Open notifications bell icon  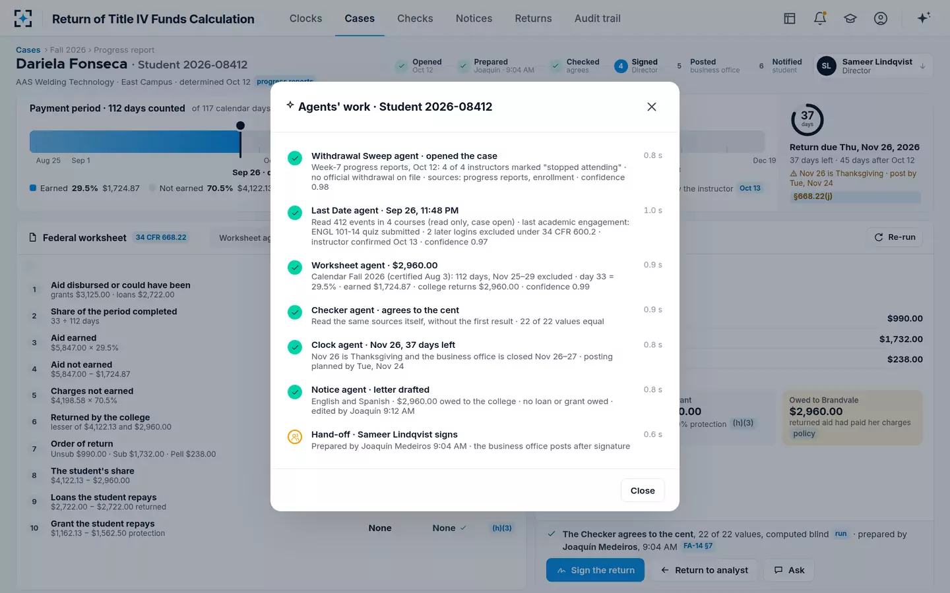click(820, 18)
